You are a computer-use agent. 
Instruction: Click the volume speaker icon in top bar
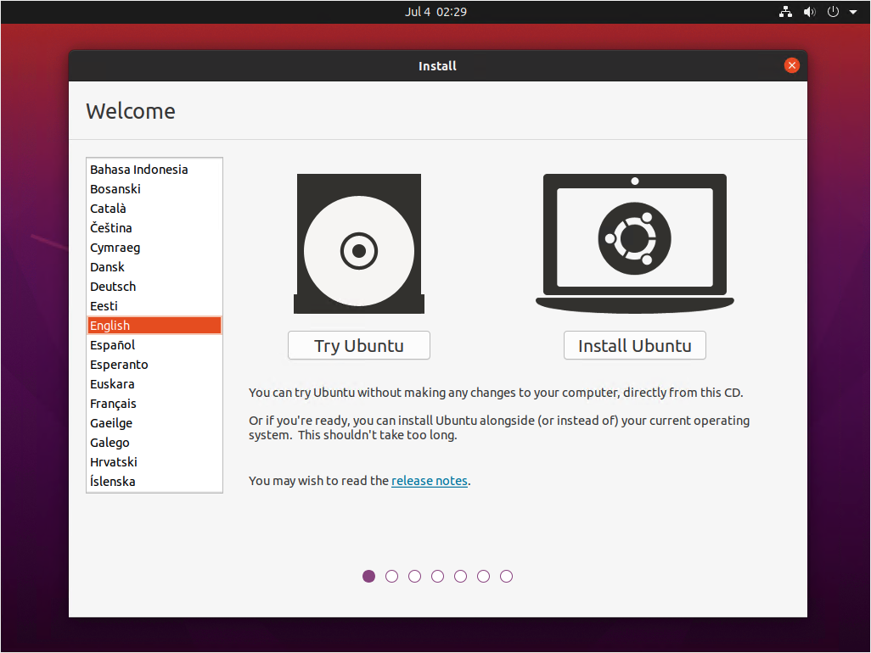coord(809,12)
